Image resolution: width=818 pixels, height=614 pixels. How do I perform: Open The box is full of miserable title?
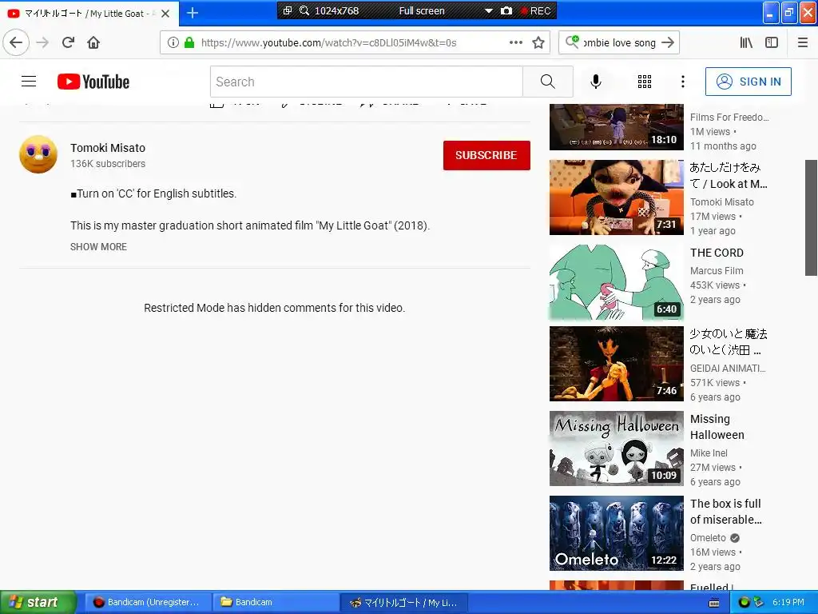725,511
